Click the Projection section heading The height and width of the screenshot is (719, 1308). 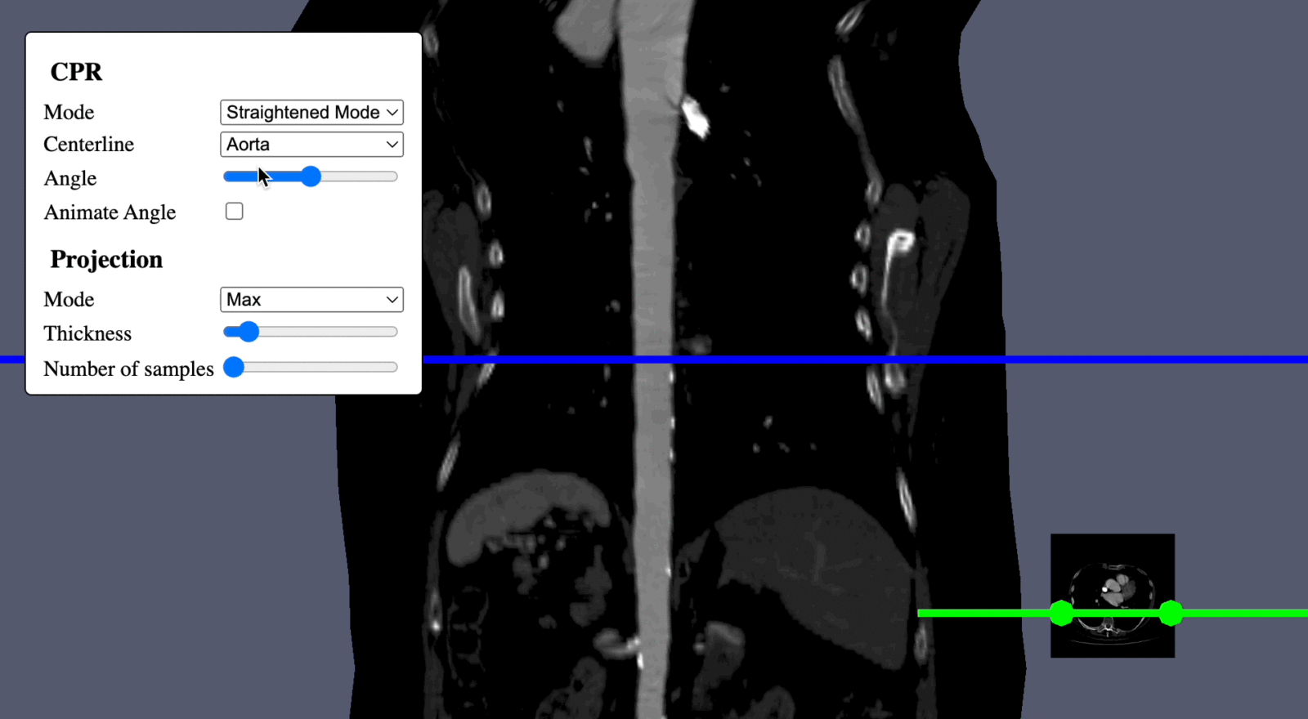click(106, 260)
